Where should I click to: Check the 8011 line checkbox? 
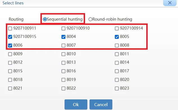tap(117, 54)
